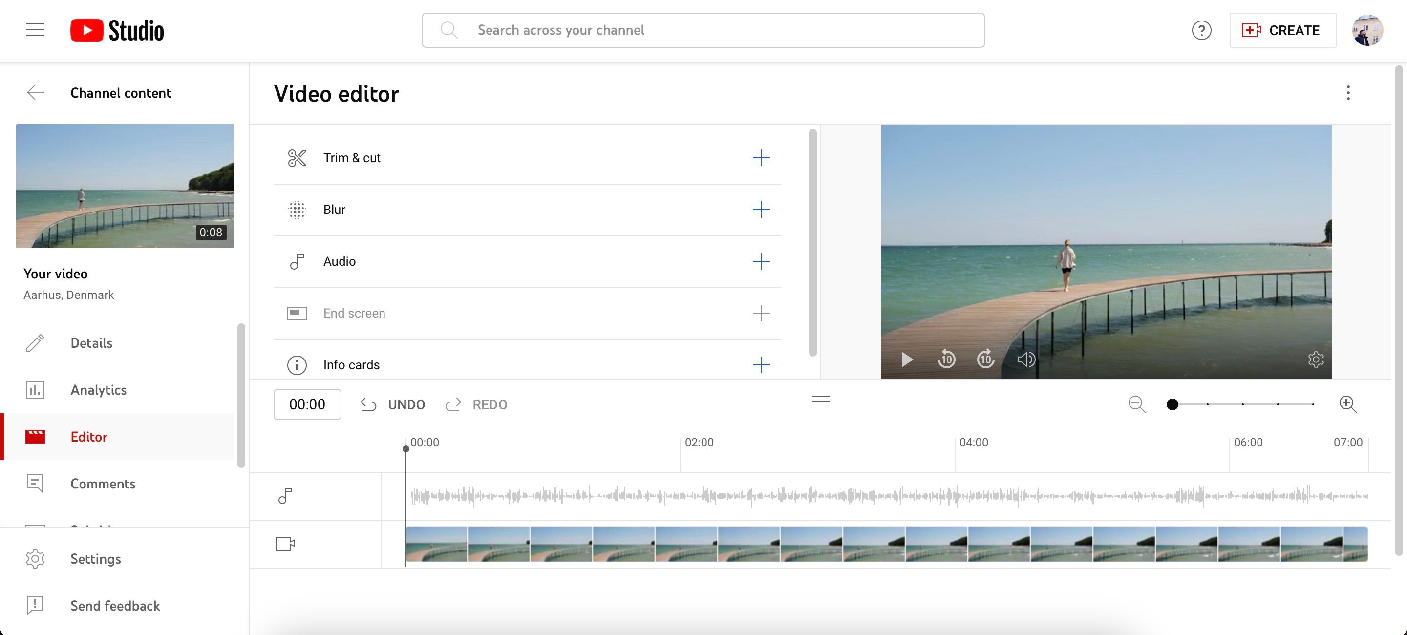Skip forward 10 seconds in preview

[985, 360]
